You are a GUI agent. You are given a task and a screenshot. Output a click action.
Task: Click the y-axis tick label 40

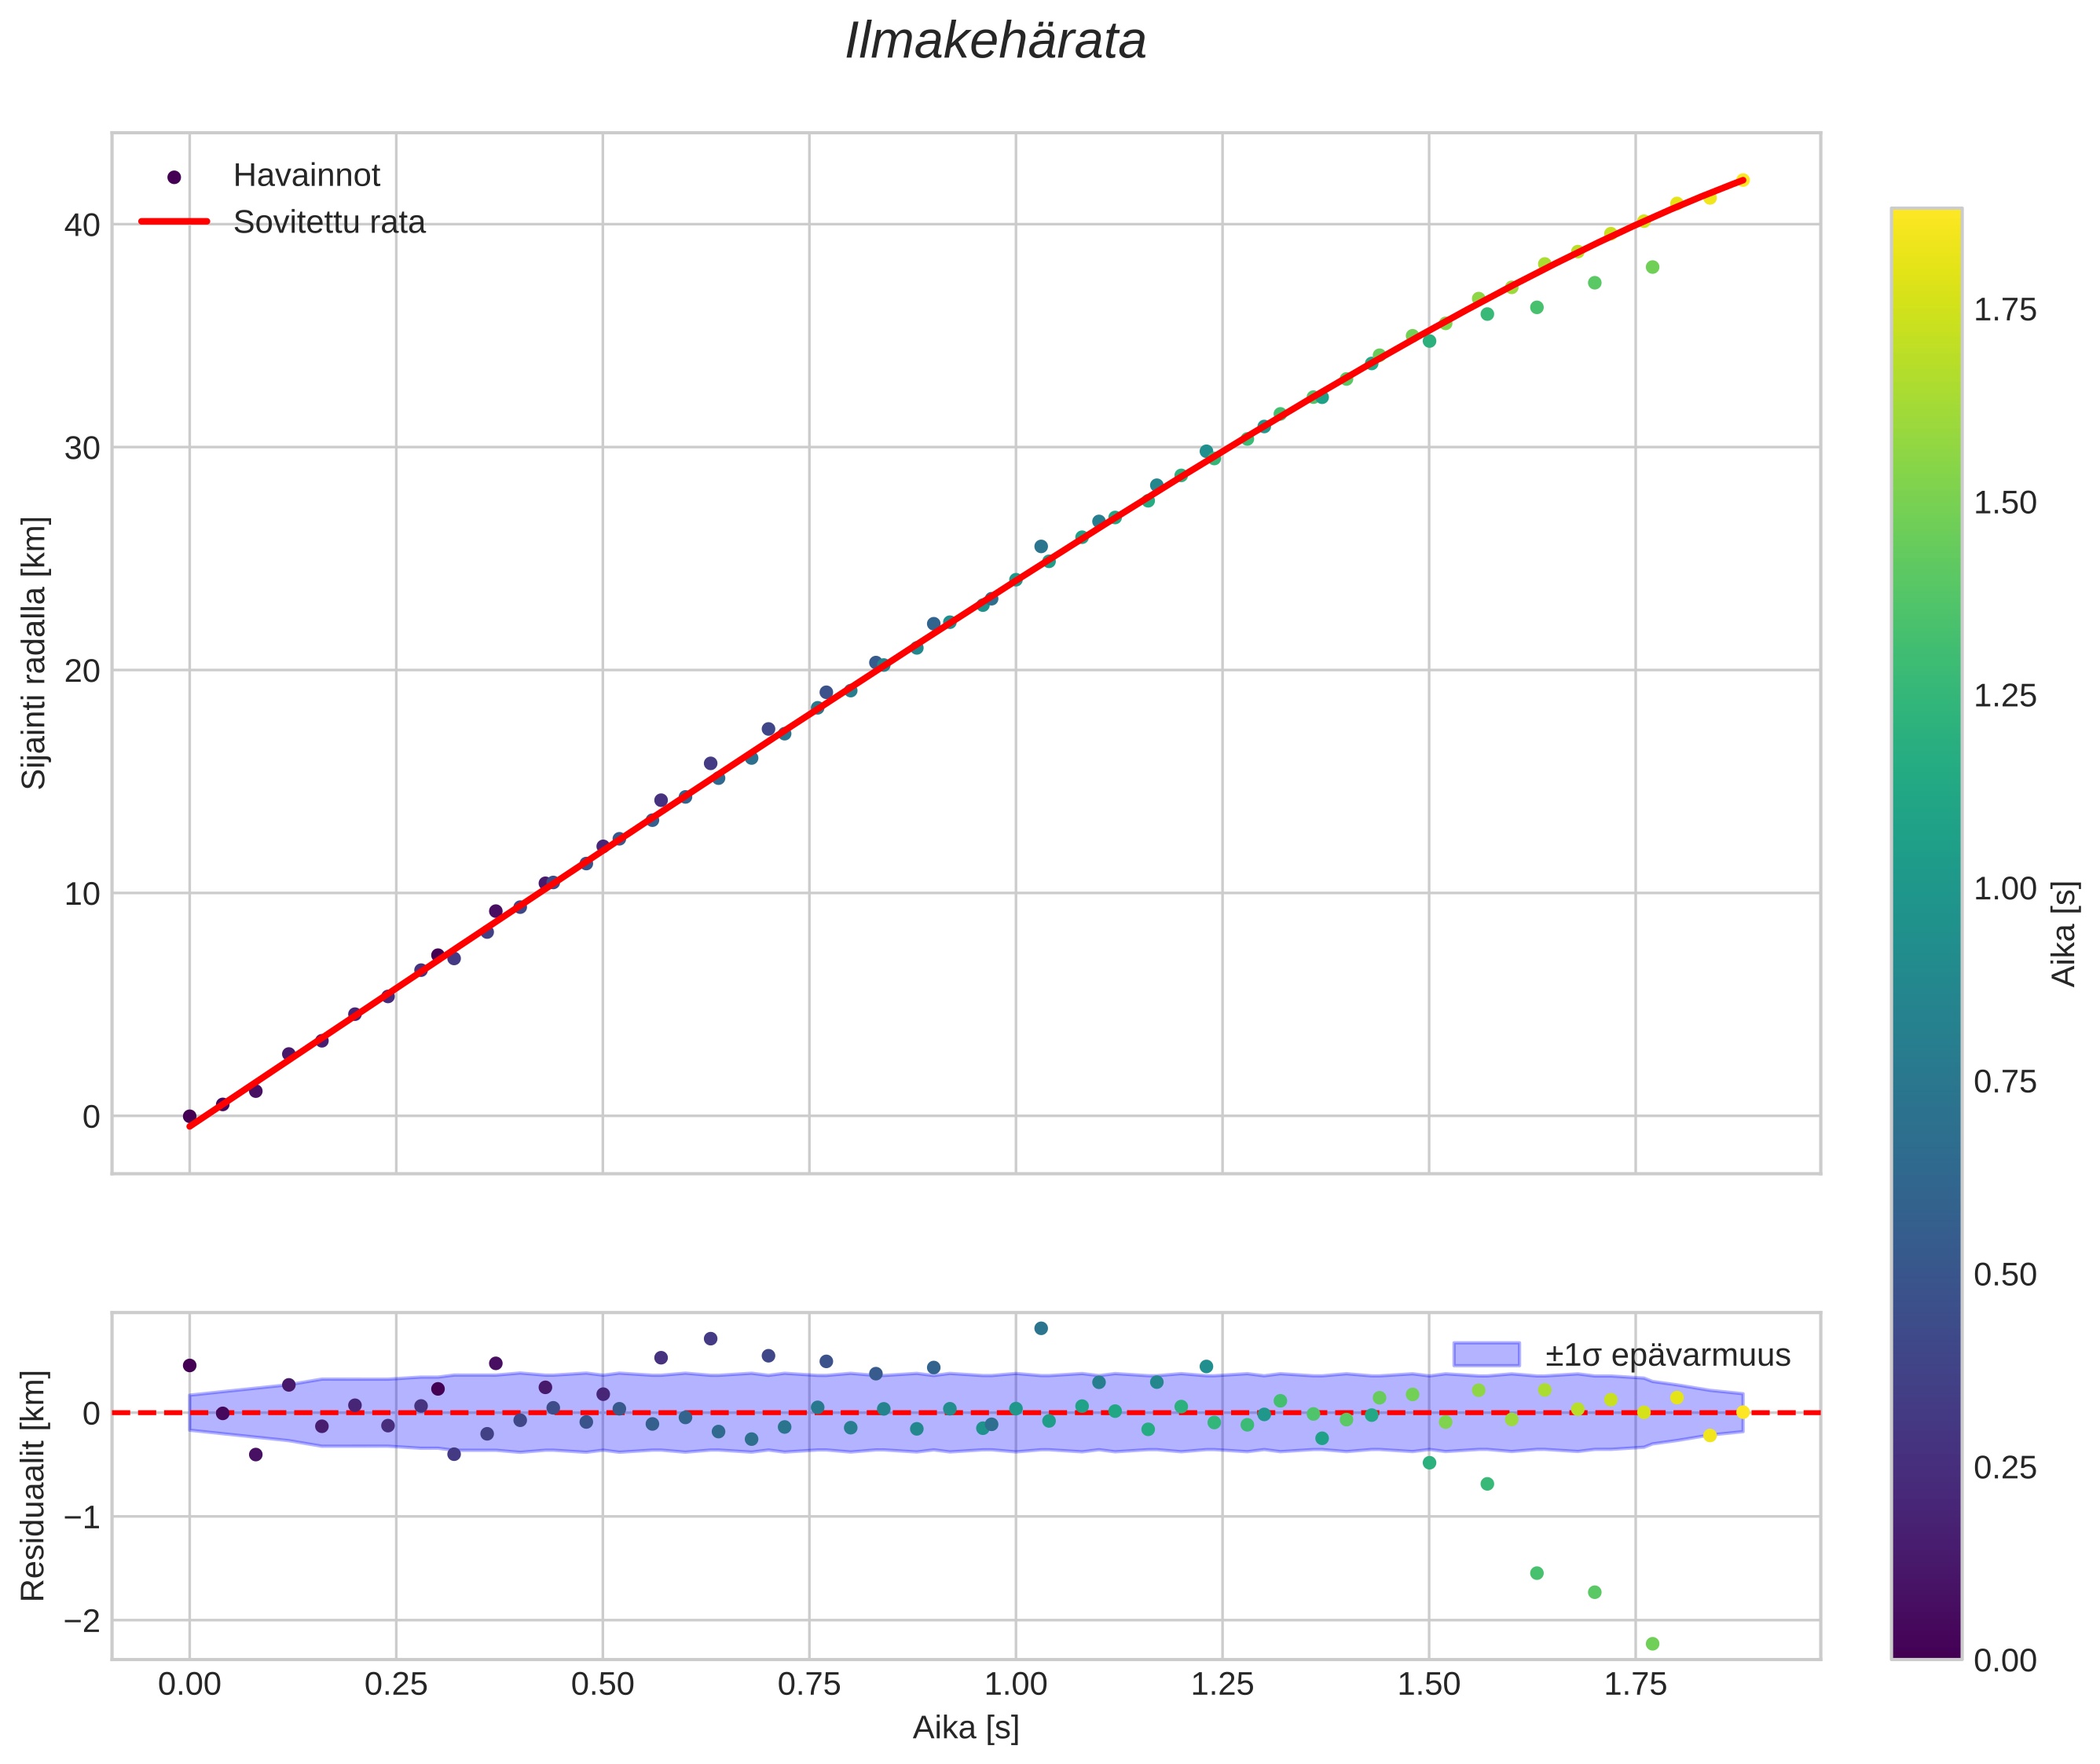[x=82, y=225]
